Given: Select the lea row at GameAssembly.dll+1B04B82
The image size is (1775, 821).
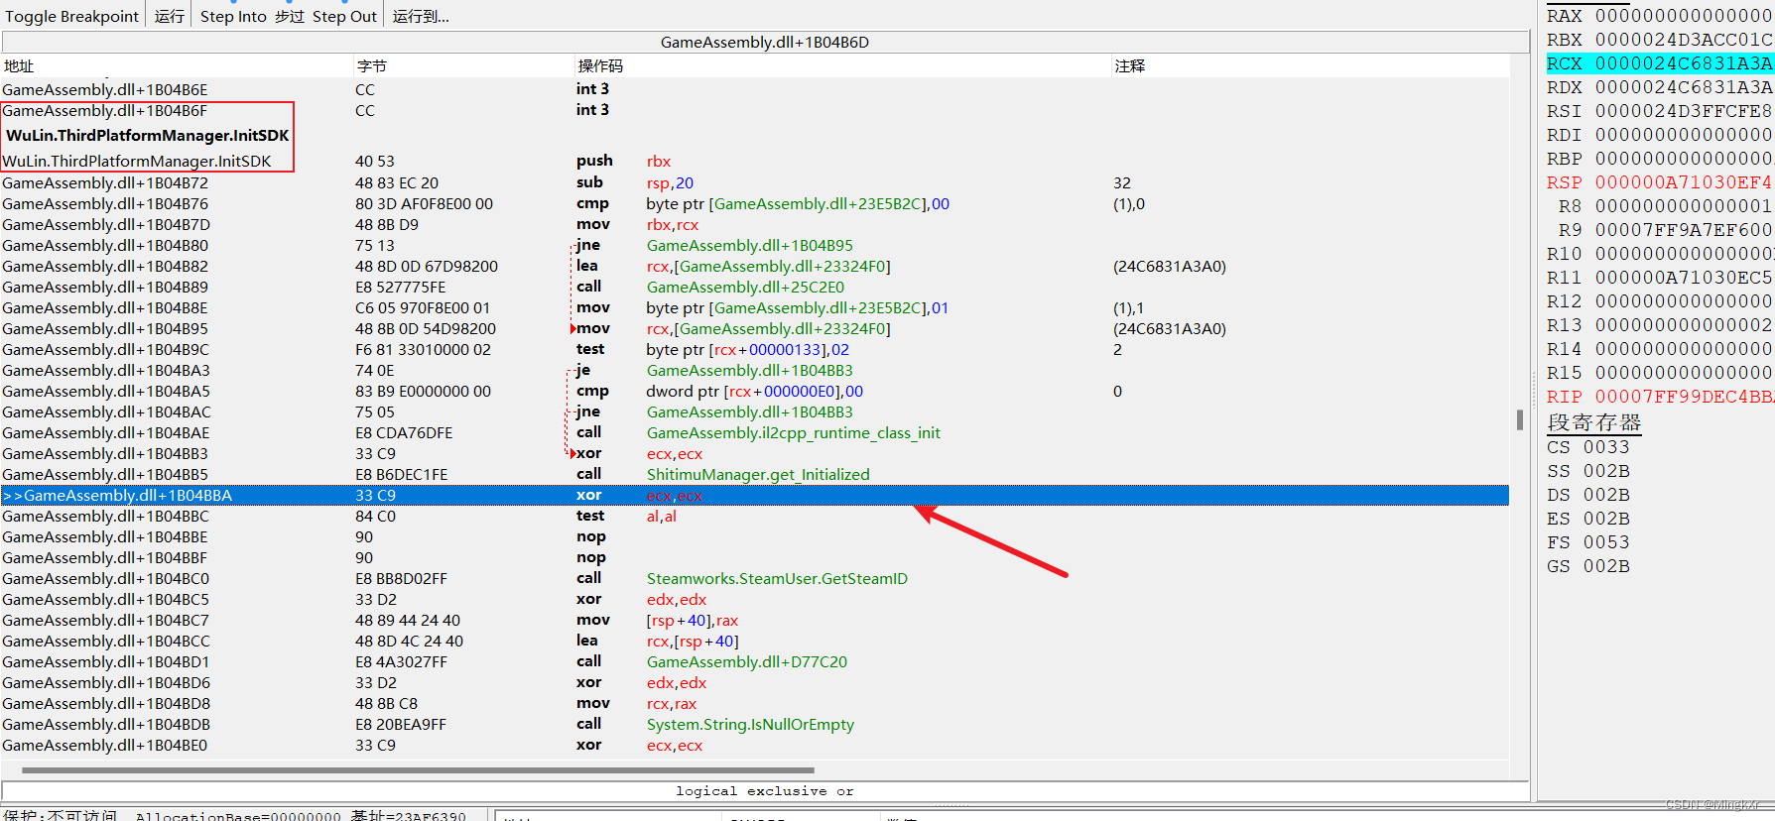Looking at the screenshot, I should click(x=755, y=266).
